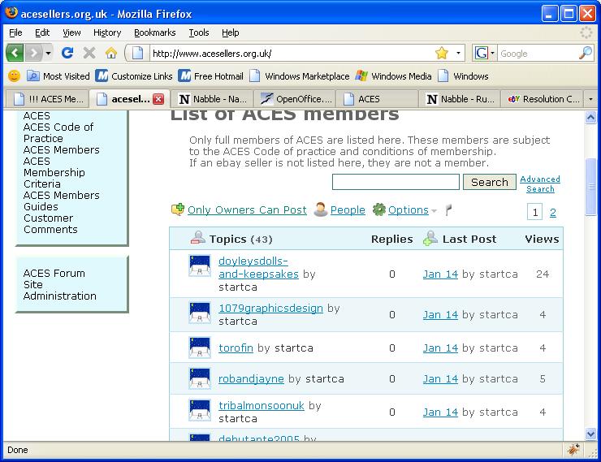The image size is (601, 462).
Task: Click the Back arrow button
Action: pyautogui.click(x=15, y=53)
